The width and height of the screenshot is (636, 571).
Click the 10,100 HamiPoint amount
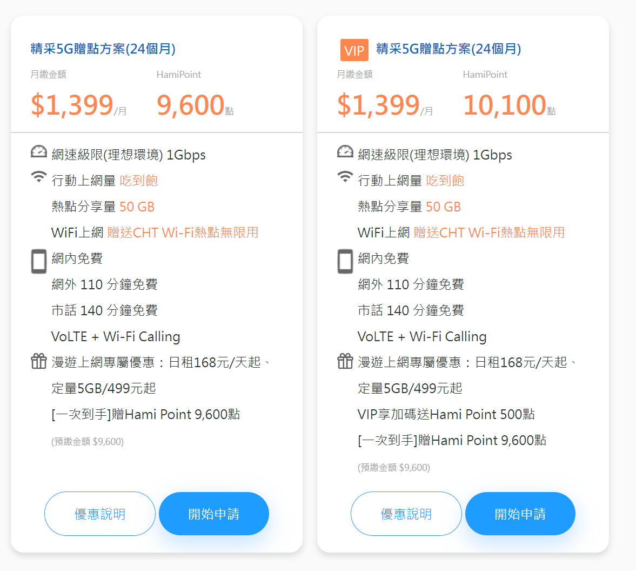click(505, 105)
